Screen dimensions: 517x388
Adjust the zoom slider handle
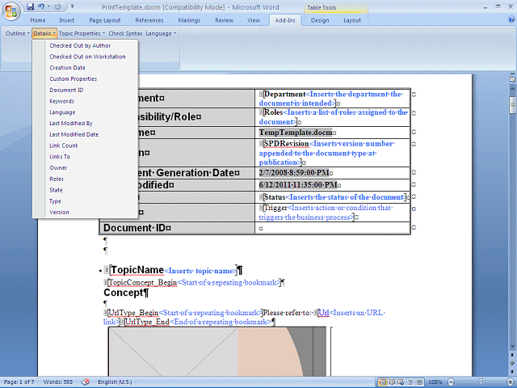(x=481, y=382)
